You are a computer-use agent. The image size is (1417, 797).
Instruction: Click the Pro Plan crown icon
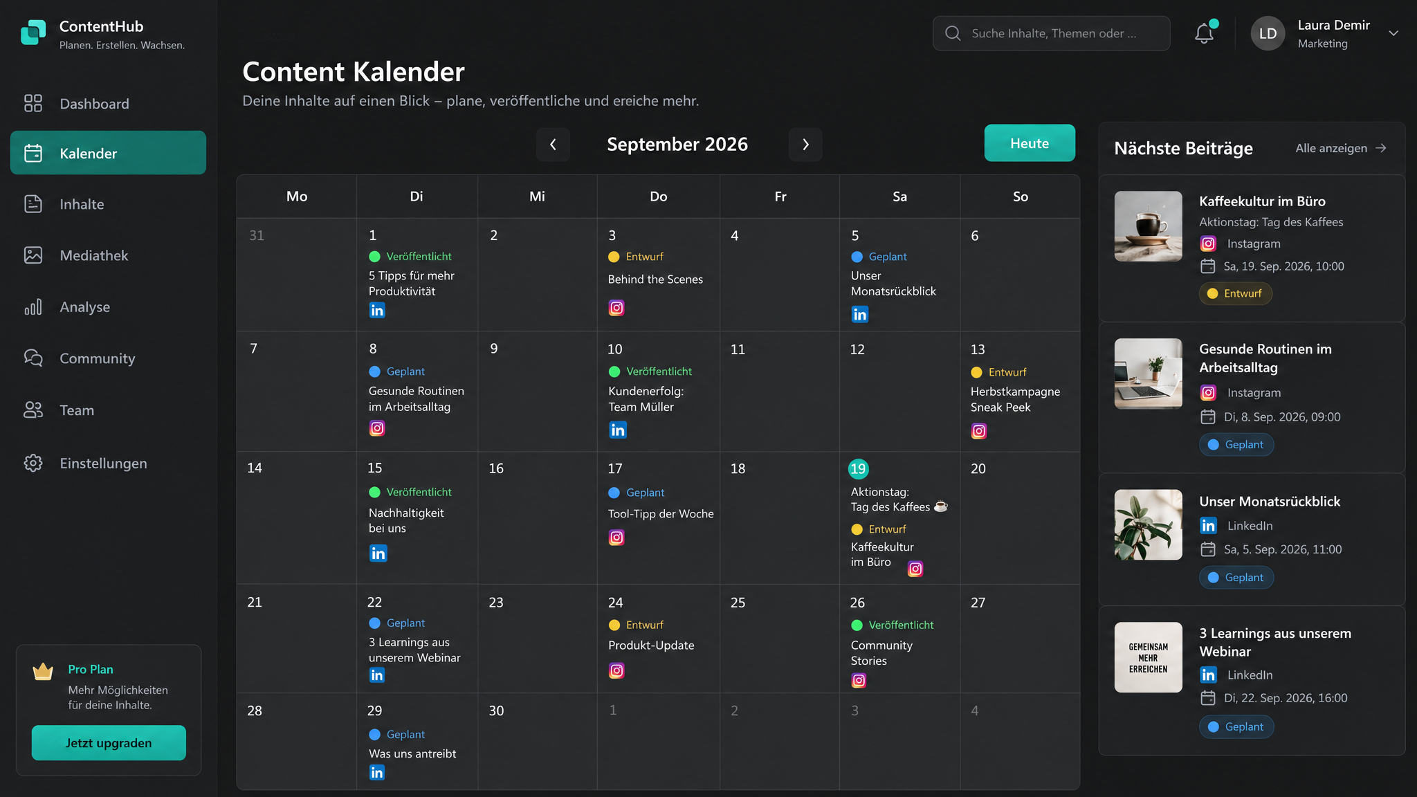tap(43, 671)
